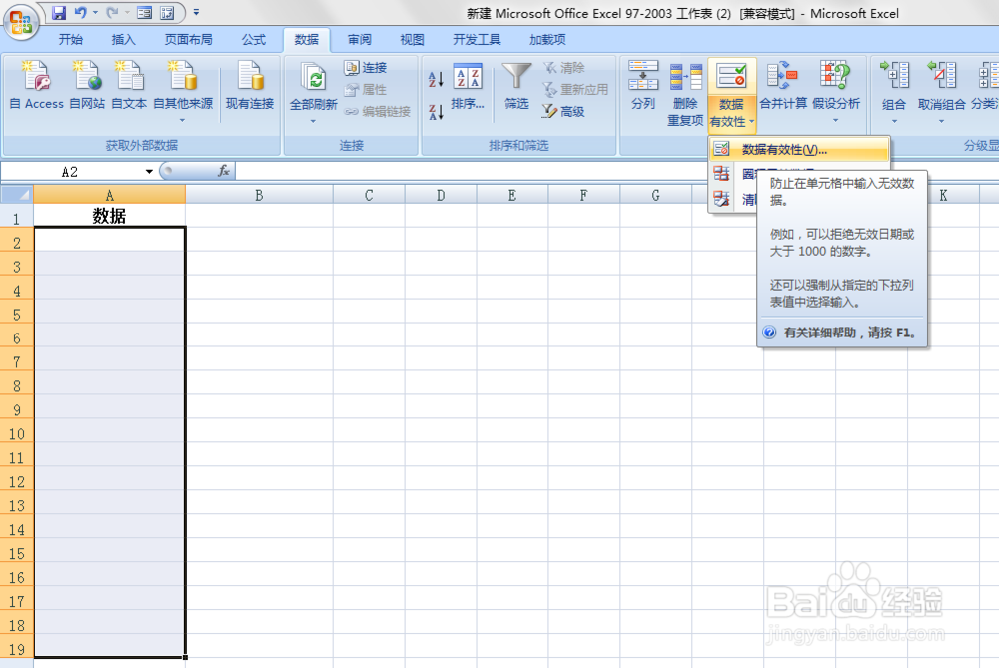
Task: Switch to the 插入 ribbon tab
Action: (x=123, y=40)
